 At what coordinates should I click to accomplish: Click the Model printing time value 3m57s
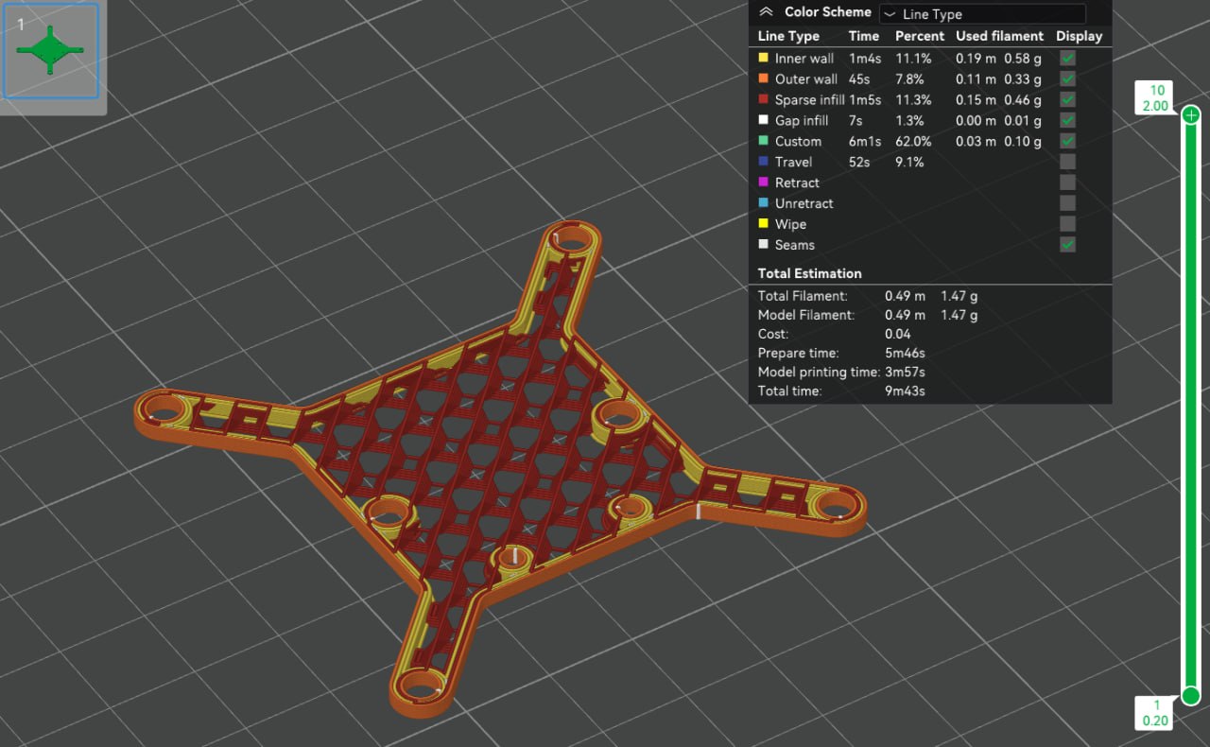click(906, 372)
